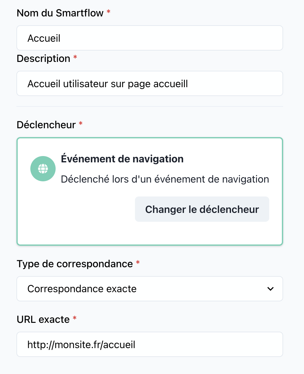Click the "URL exacte" label

coord(43,319)
